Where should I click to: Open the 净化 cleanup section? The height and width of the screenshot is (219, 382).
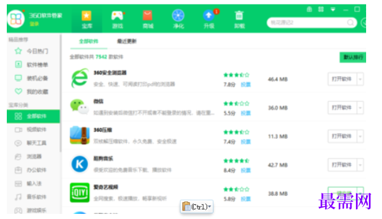(178, 19)
